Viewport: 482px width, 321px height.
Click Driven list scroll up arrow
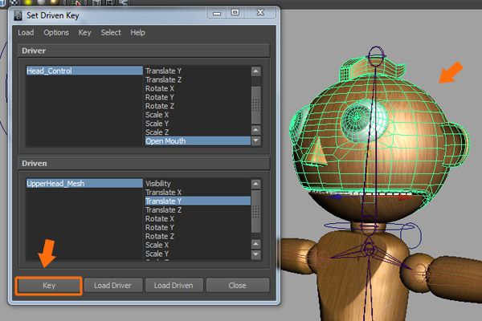click(256, 183)
